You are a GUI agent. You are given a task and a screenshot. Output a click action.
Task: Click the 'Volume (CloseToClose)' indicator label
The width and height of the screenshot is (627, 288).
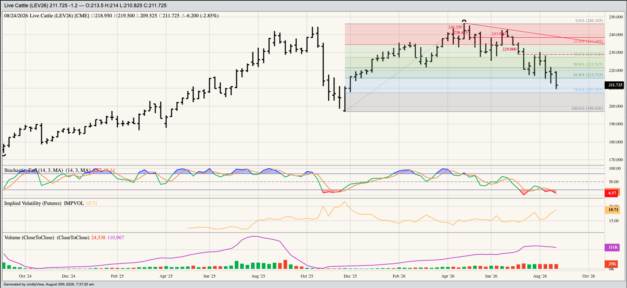click(29, 237)
